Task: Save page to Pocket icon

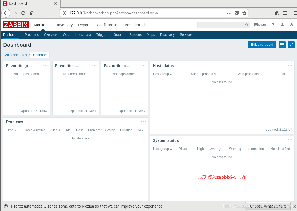Action: [x=237, y=13]
